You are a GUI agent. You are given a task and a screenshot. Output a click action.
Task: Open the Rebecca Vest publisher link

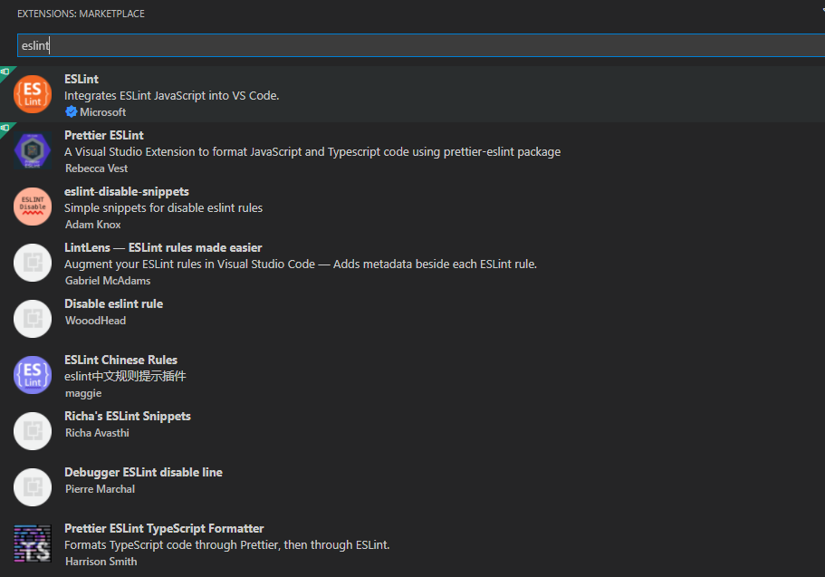[x=96, y=168]
